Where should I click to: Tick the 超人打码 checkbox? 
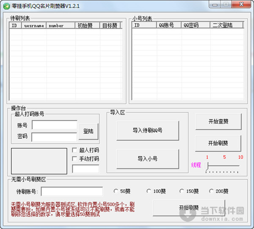point(75,150)
